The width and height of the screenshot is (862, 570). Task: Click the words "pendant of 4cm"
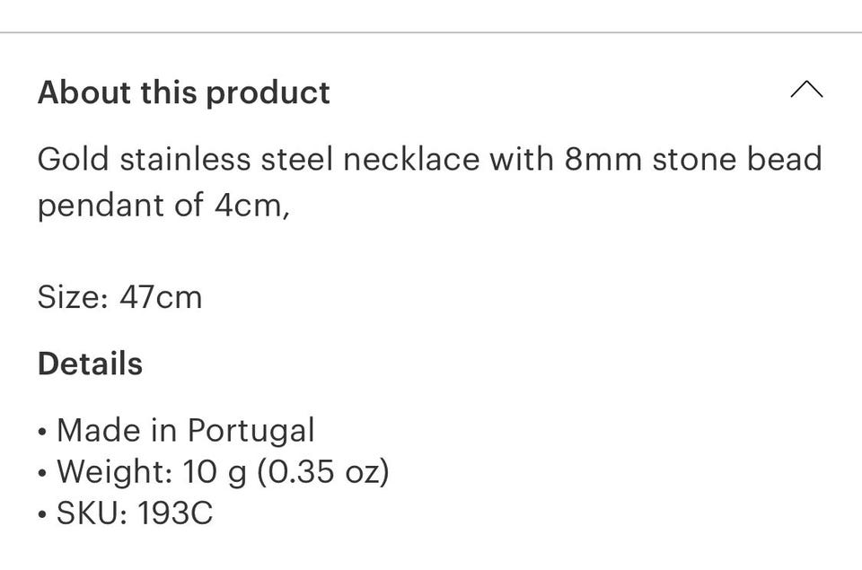pyautogui.click(x=161, y=206)
